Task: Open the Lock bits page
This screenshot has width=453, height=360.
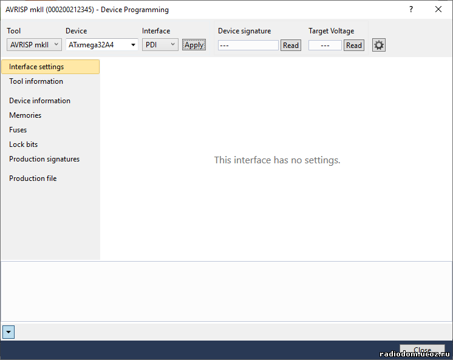Action: click(x=50, y=144)
